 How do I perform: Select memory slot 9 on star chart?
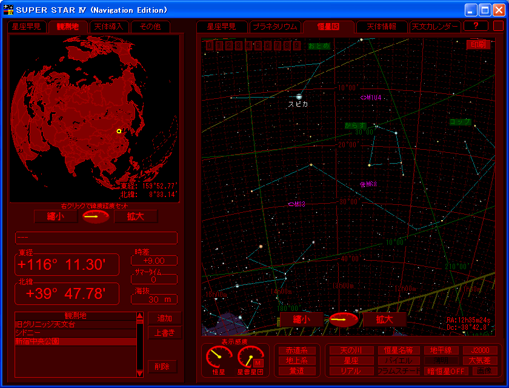point(297,46)
